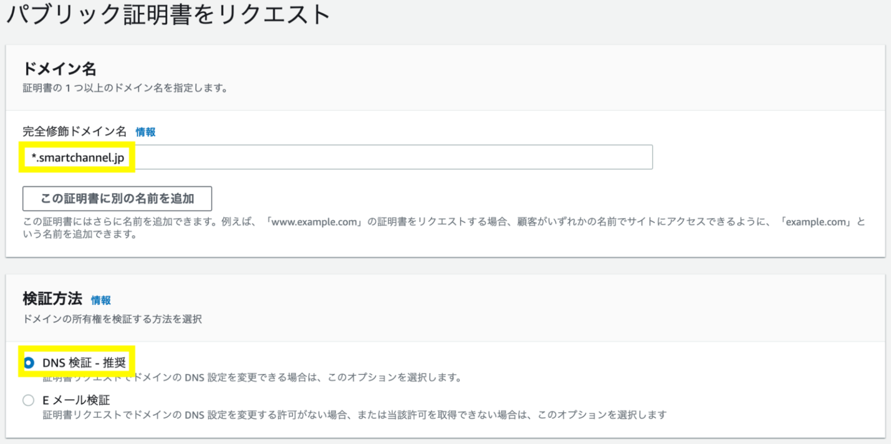Add another domain name to this certificate
This screenshot has height=444, width=891.
pos(117,199)
